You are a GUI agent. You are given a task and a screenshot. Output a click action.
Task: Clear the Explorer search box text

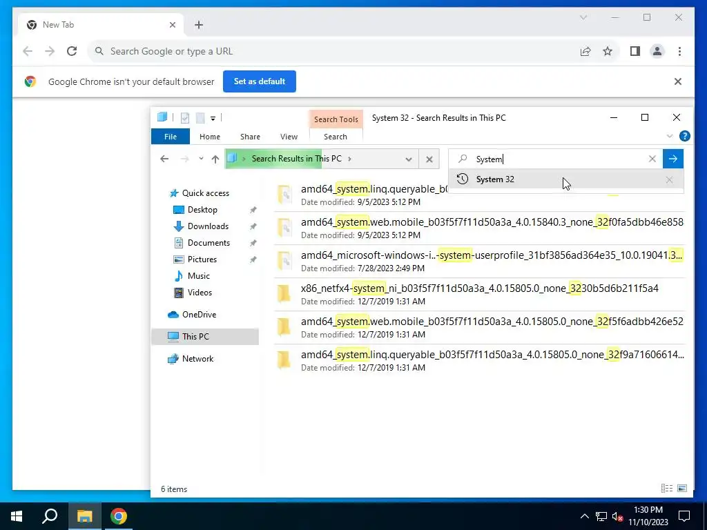click(x=652, y=159)
